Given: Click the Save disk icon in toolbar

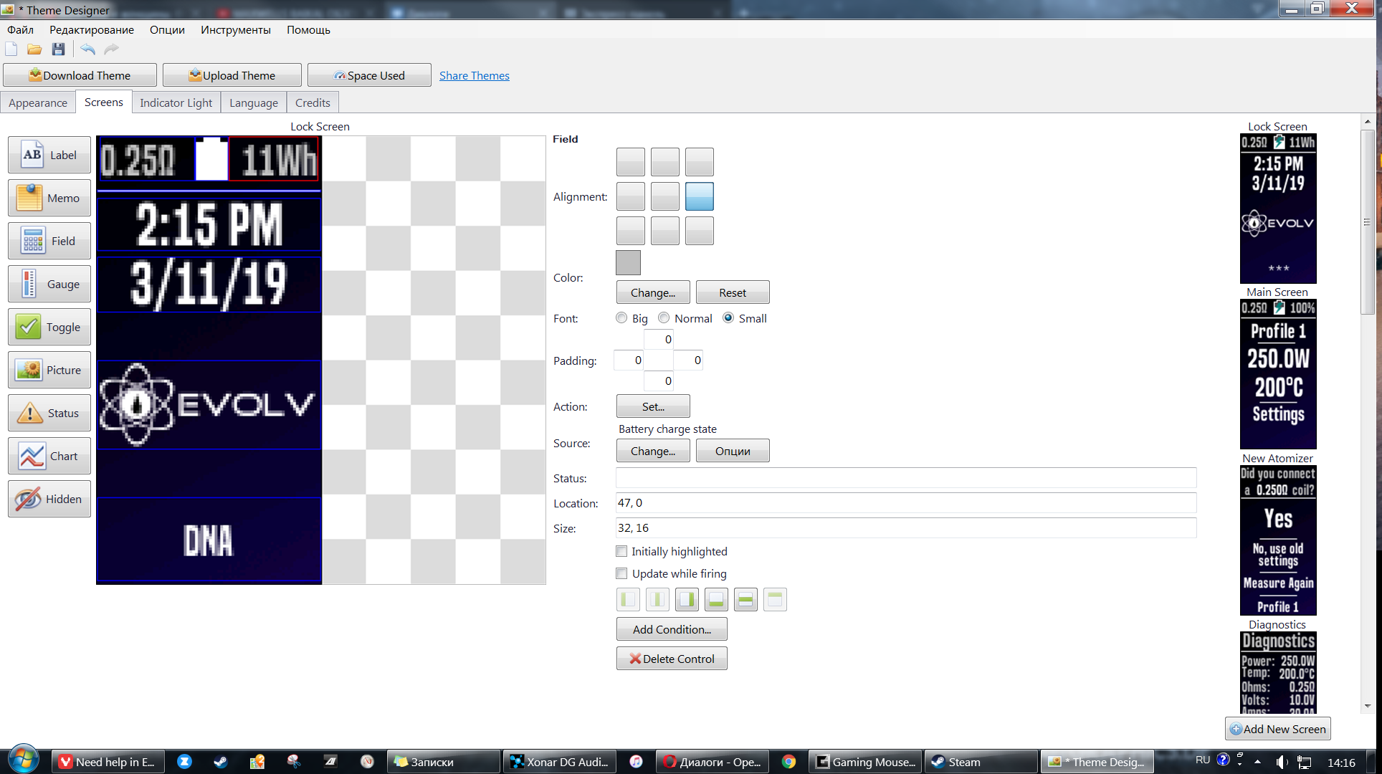Looking at the screenshot, I should tap(59, 49).
